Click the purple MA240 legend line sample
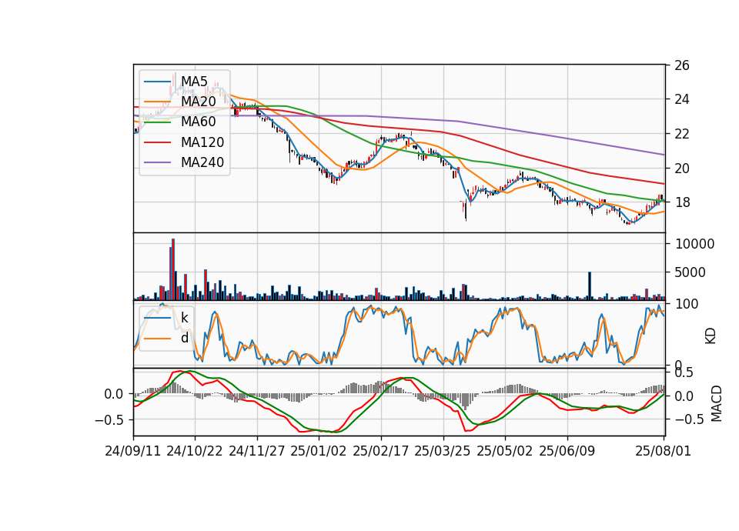 tap(157, 162)
